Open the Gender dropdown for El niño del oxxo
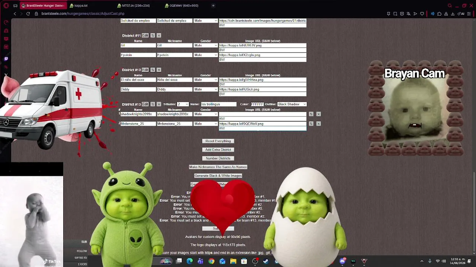Image resolution: width=476 pixels, height=267 pixels. pyautogui.click(x=206, y=80)
